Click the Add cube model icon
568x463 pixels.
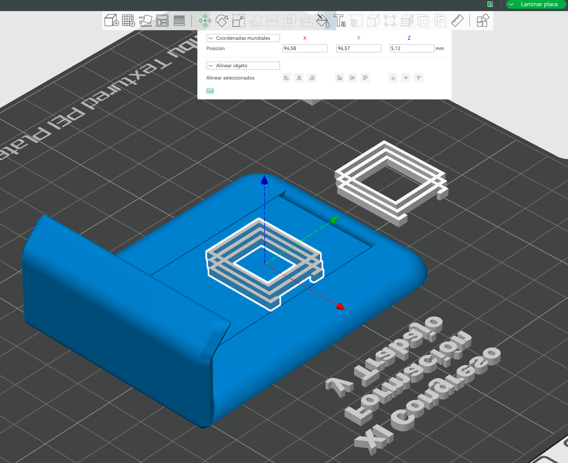click(x=112, y=21)
